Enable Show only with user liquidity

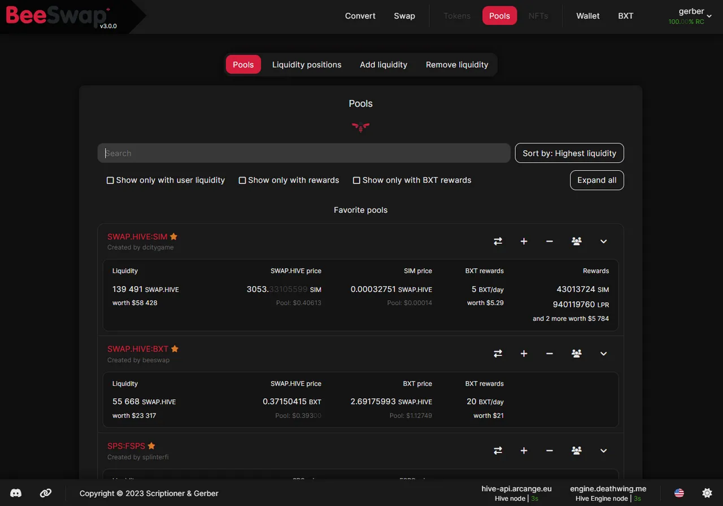click(x=165, y=180)
